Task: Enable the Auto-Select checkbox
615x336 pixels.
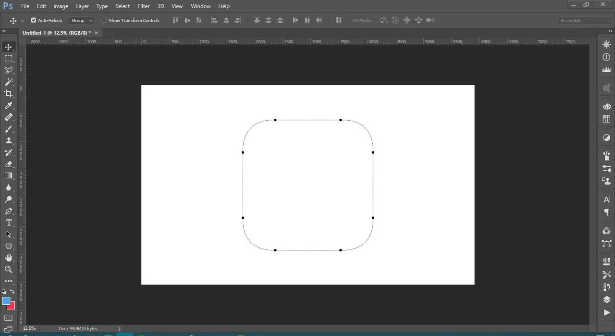Action: [x=34, y=20]
